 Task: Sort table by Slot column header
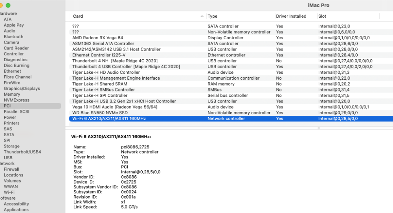pos(322,16)
